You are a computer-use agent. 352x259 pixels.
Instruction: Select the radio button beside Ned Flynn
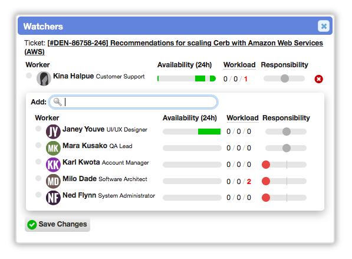coord(38,195)
